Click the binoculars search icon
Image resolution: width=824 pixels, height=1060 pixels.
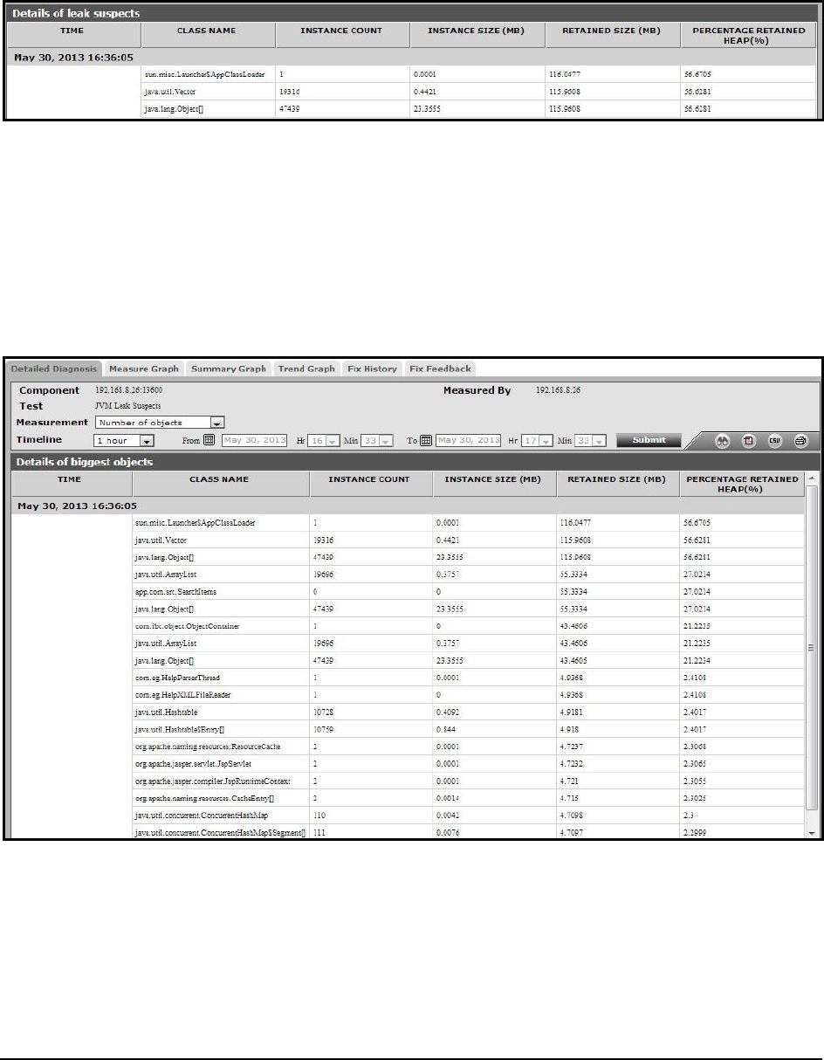point(724,441)
